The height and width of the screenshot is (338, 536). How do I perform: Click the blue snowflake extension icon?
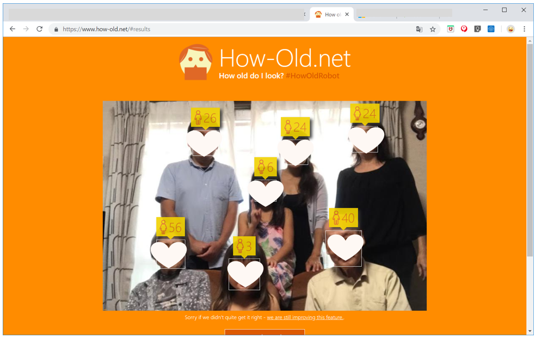click(491, 29)
